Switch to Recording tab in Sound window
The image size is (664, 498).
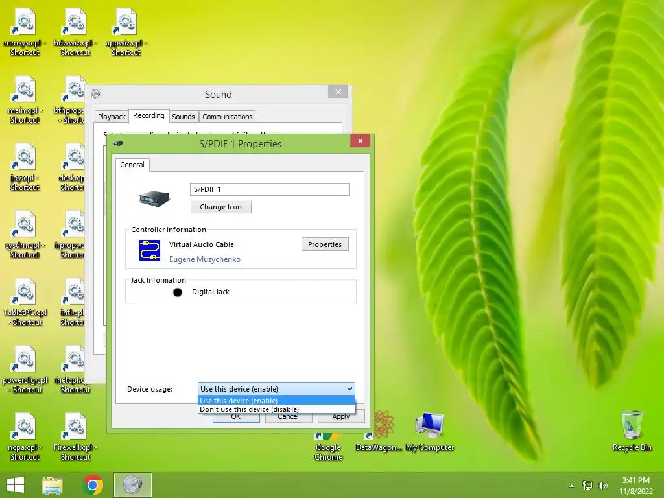tap(148, 115)
